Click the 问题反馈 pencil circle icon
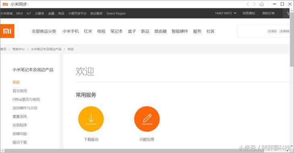294x153 pixels. click(x=147, y=119)
